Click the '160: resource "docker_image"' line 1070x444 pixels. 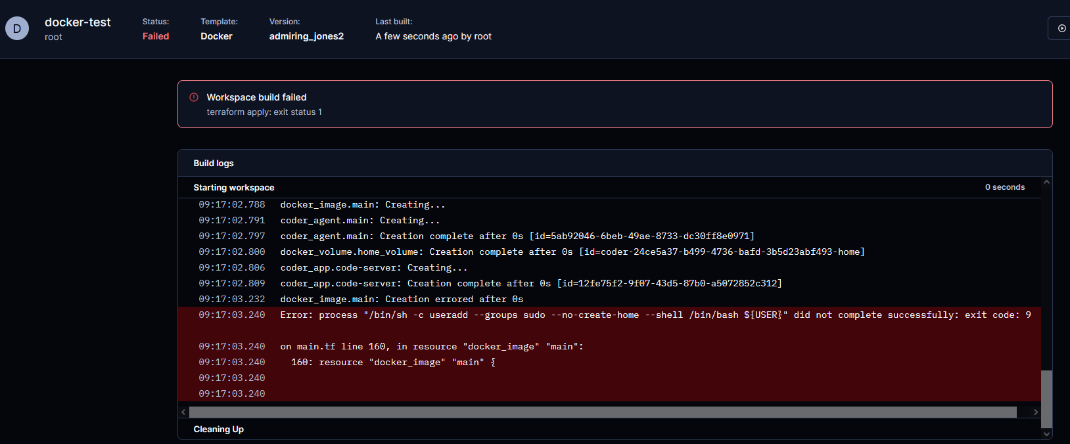coord(393,363)
